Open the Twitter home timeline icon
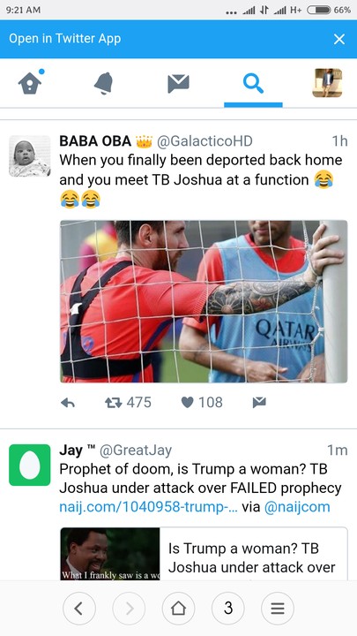357x636 pixels. pos(30,83)
